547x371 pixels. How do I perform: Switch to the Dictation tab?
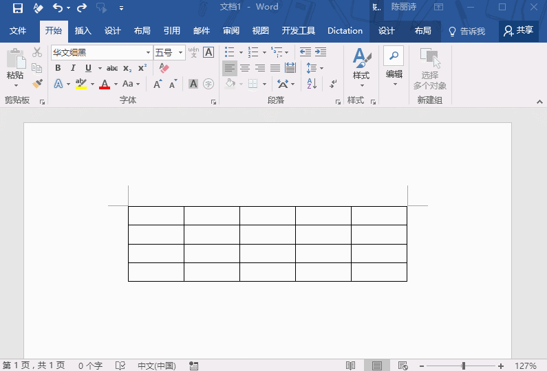click(x=345, y=31)
